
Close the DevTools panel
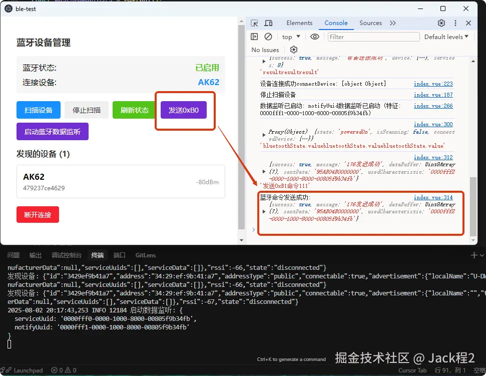(x=468, y=23)
